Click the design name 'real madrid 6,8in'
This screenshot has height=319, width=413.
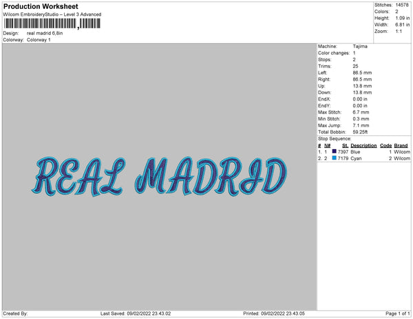pos(45,34)
